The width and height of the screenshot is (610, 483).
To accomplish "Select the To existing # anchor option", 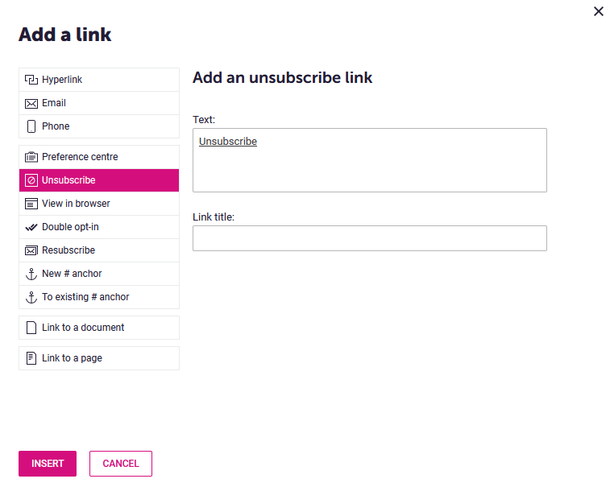I will pos(99,297).
